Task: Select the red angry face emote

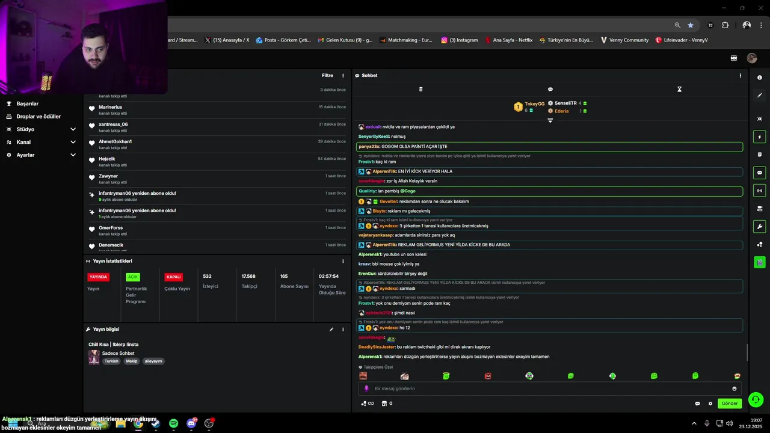Action: 488,376
